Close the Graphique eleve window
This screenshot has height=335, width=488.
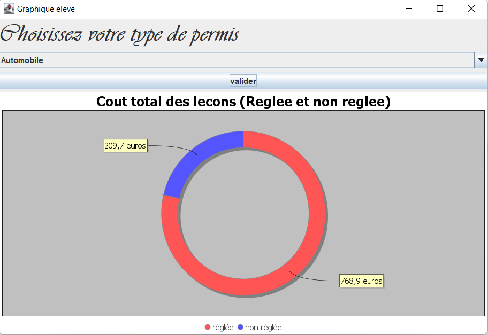(471, 9)
